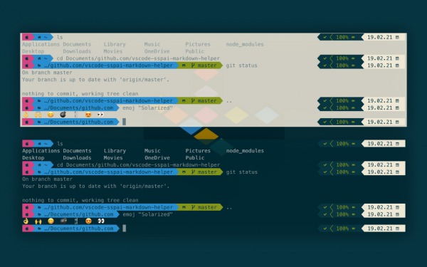Click the 19.02.21 date on dark terminal's top line

380,144
